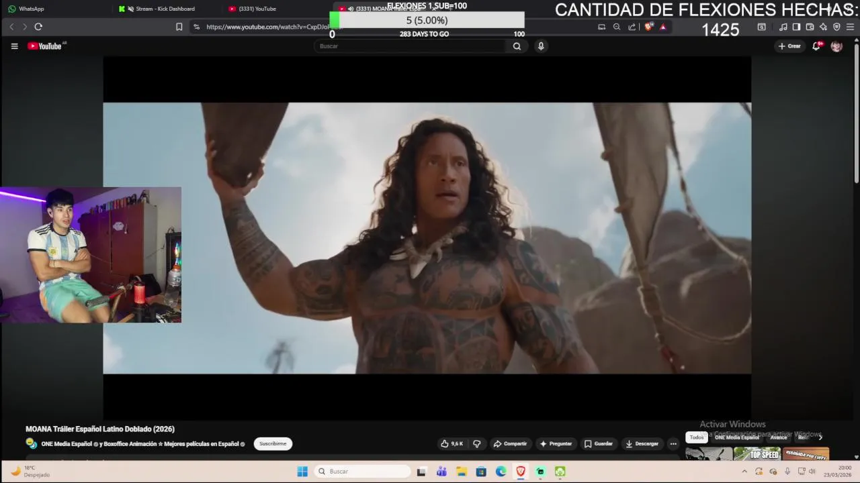Show more filter chips with right arrow
The image size is (860, 483).
[820, 437]
